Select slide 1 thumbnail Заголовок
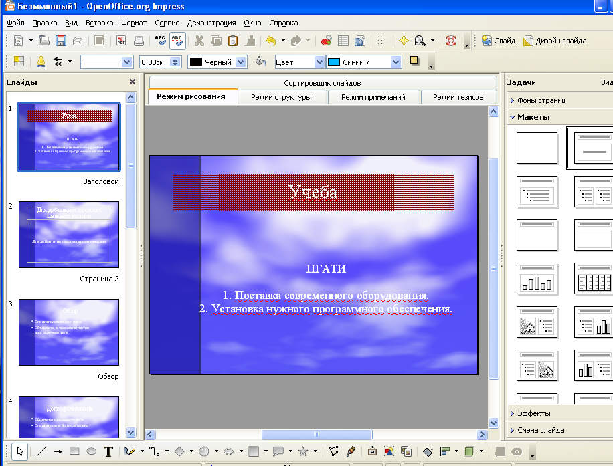This screenshot has height=466, width=613. tap(69, 137)
